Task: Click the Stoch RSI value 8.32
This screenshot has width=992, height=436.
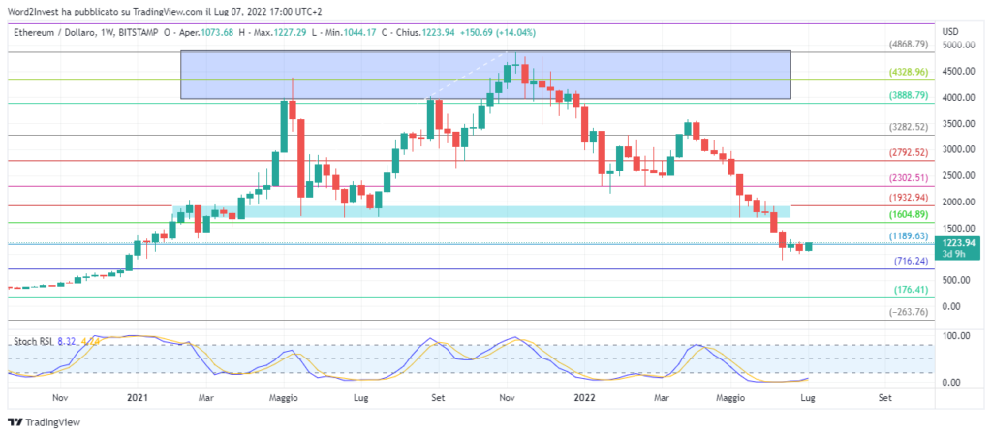Action: pos(66,341)
